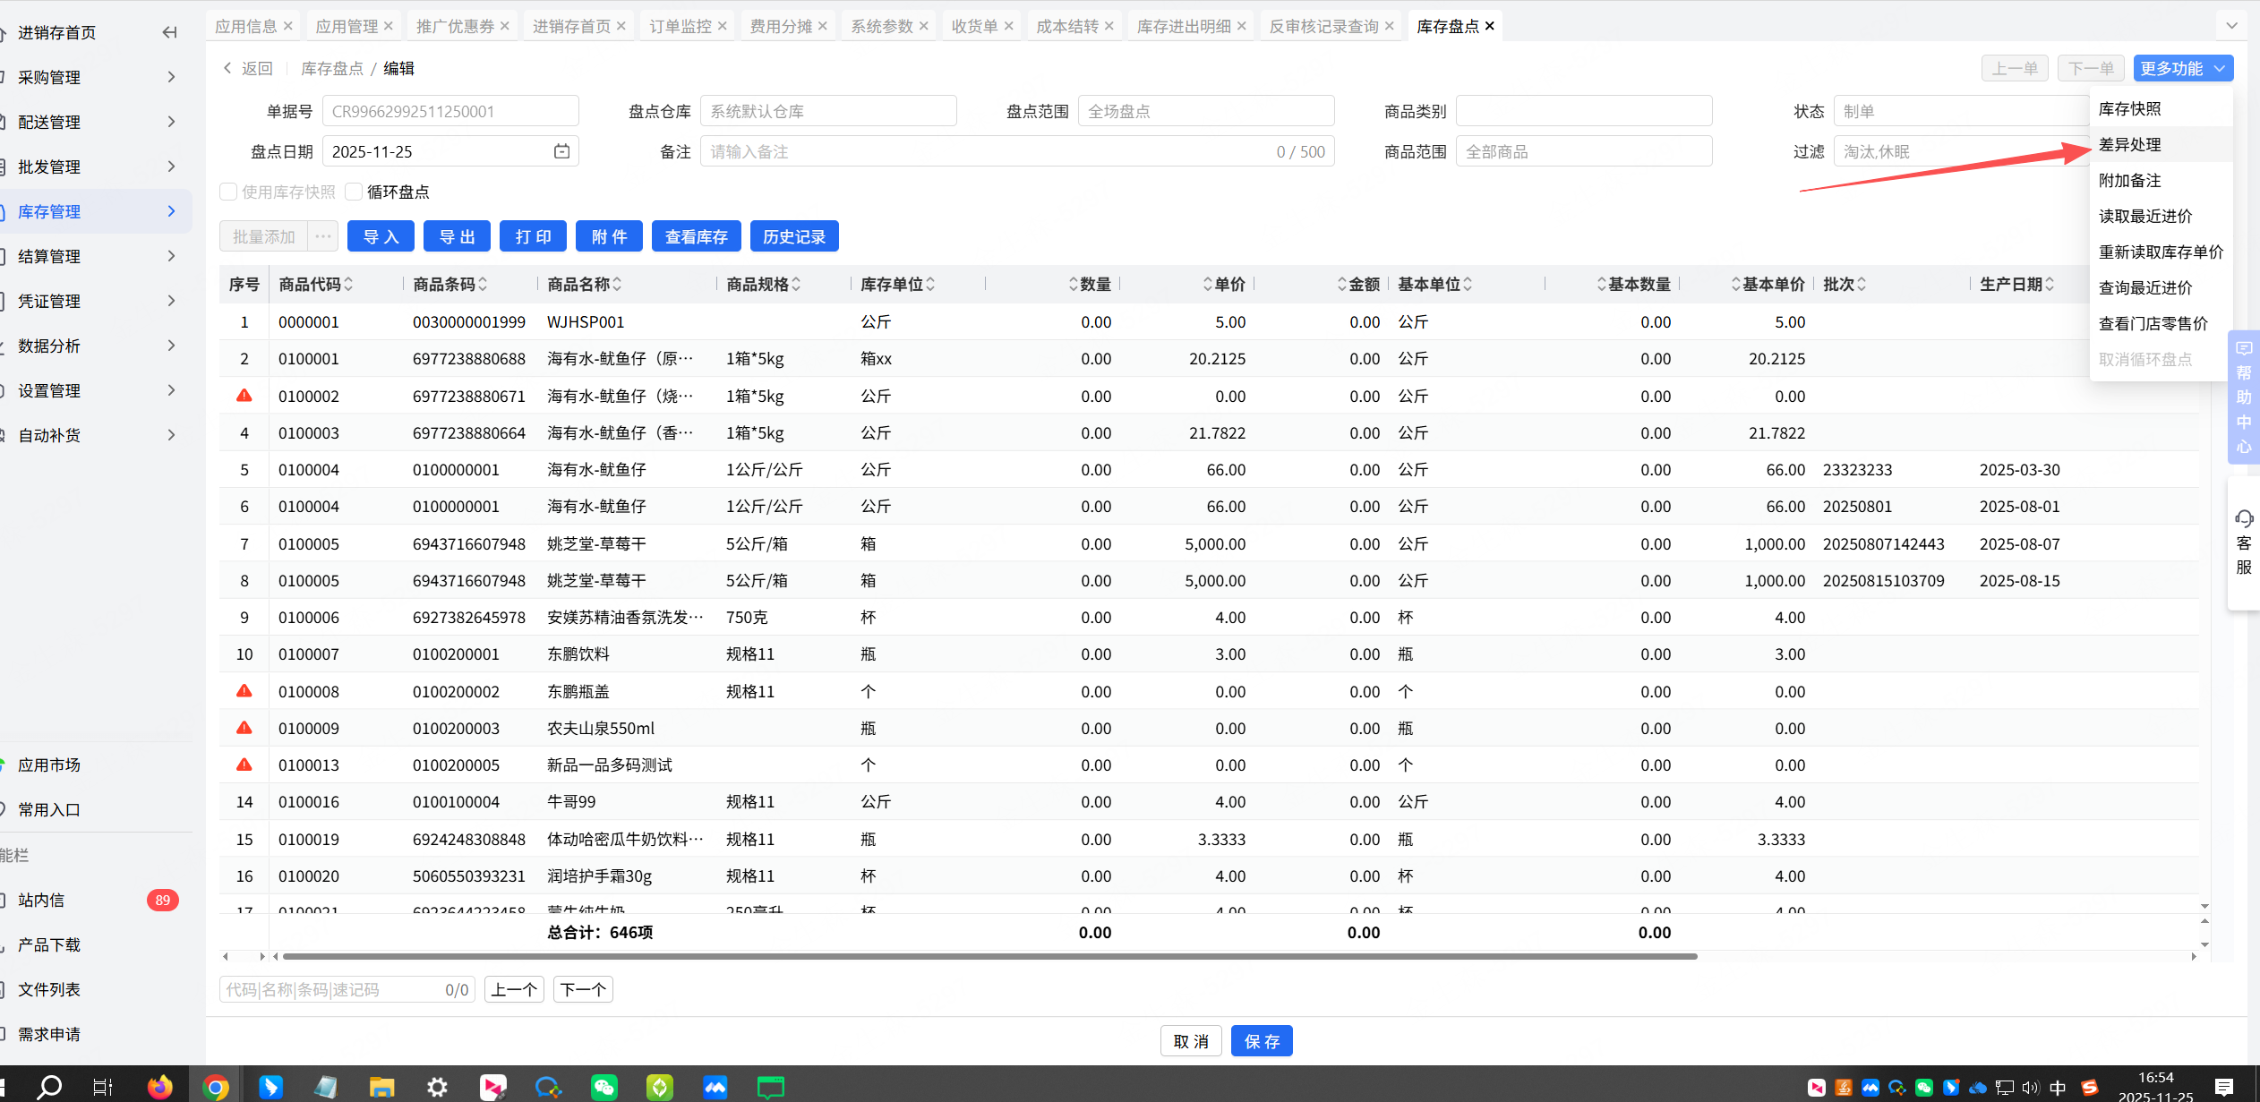Open the 帮助中心 side panel icon

tap(2244, 349)
